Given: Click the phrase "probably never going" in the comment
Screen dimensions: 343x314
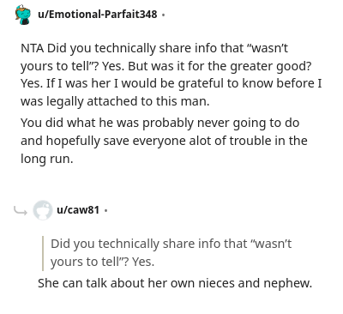Looking at the screenshot, I should (x=204, y=124).
